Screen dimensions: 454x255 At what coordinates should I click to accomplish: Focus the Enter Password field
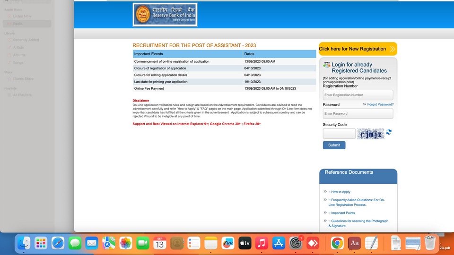click(358, 113)
